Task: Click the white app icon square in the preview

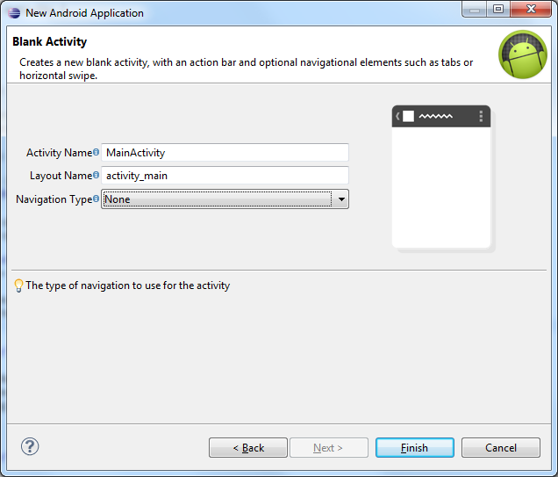Action: (x=408, y=116)
